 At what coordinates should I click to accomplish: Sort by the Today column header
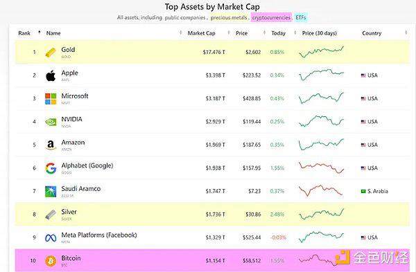tap(278, 33)
